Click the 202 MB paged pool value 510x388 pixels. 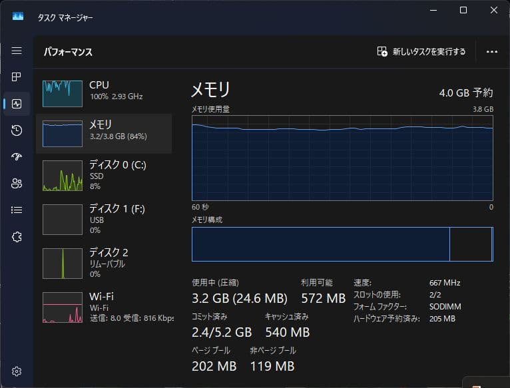click(x=214, y=366)
